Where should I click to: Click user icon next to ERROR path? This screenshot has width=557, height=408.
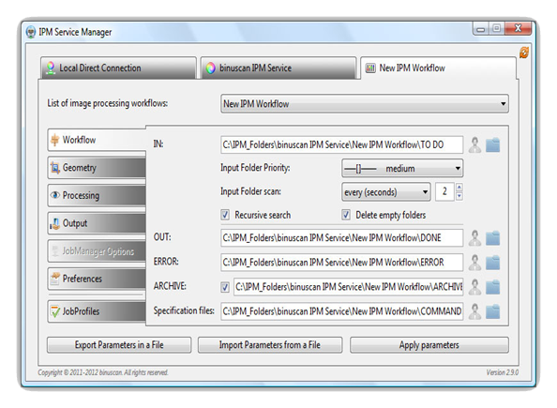474,263
